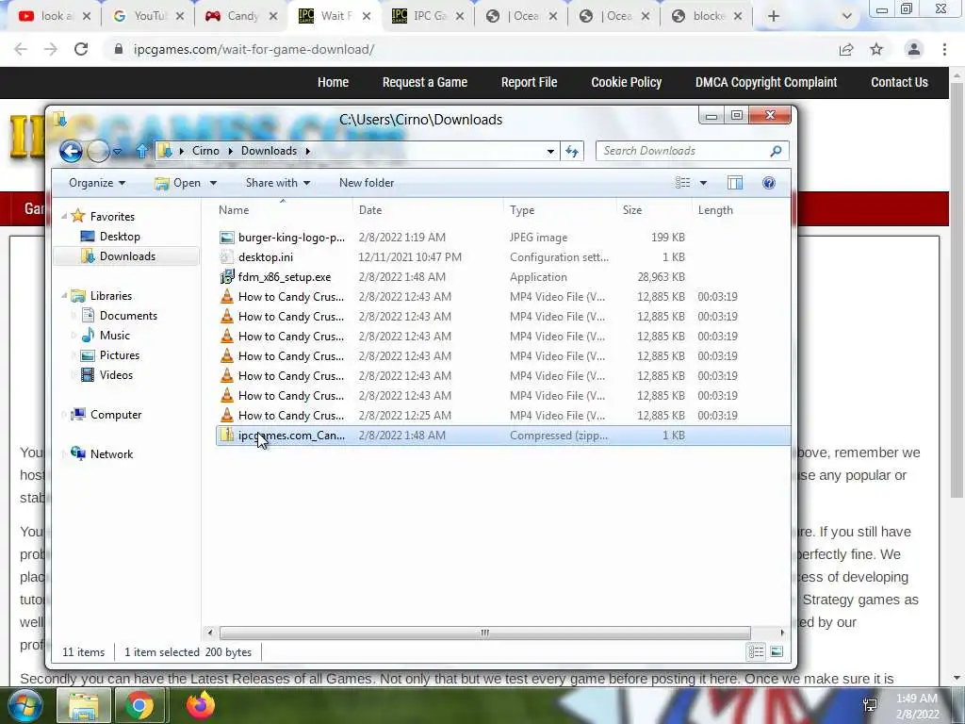
Task: Switch to the blocked browser tab
Action: click(707, 16)
